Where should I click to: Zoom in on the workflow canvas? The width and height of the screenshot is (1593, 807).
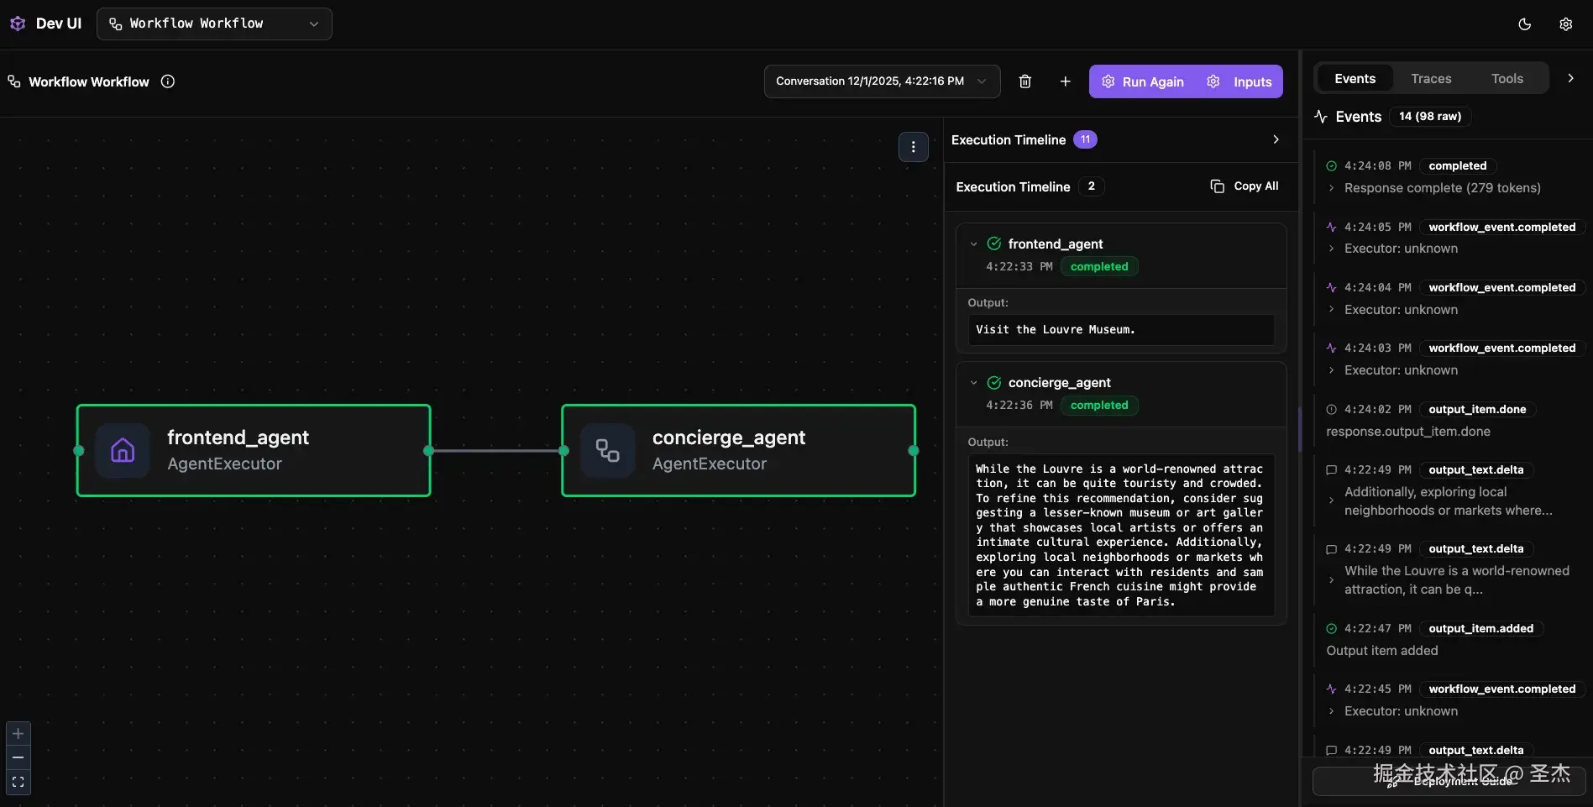tap(18, 734)
